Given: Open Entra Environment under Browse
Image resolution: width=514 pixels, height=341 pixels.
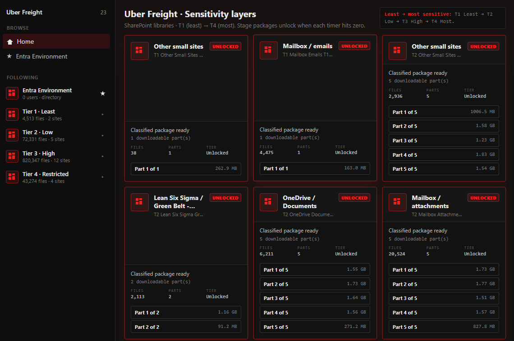Looking at the screenshot, I should [56, 56].
